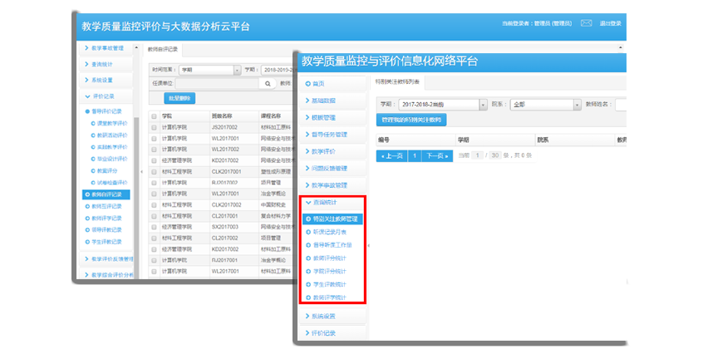Switch to the 特别关注教师列表 tab
Image resolution: width=703 pixels, height=354 pixels.
pyautogui.click(x=397, y=82)
